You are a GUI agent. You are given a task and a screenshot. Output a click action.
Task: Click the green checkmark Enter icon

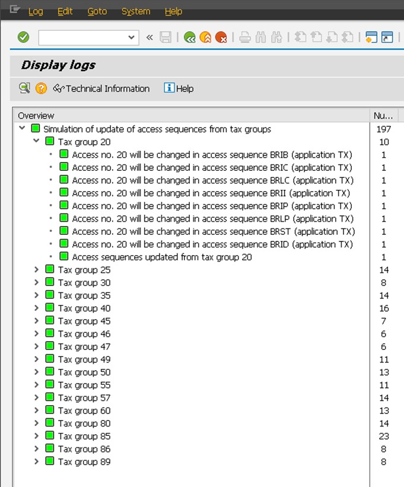[x=23, y=37]
